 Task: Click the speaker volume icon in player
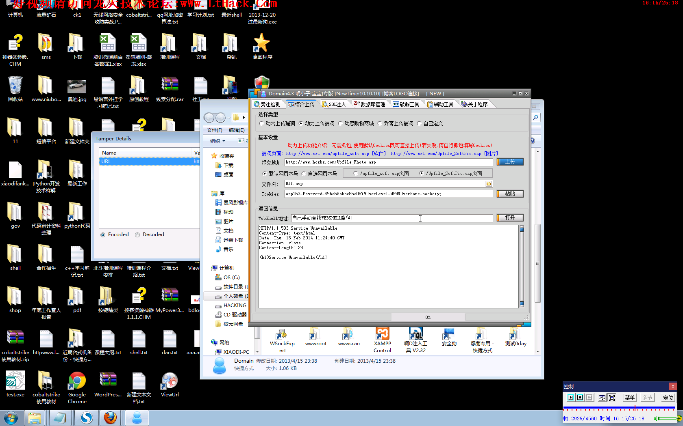656,418
